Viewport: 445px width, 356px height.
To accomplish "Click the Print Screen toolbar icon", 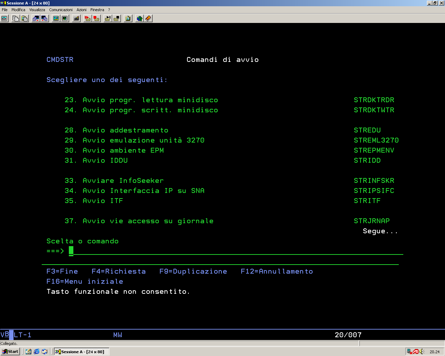I will coord(5,18).
